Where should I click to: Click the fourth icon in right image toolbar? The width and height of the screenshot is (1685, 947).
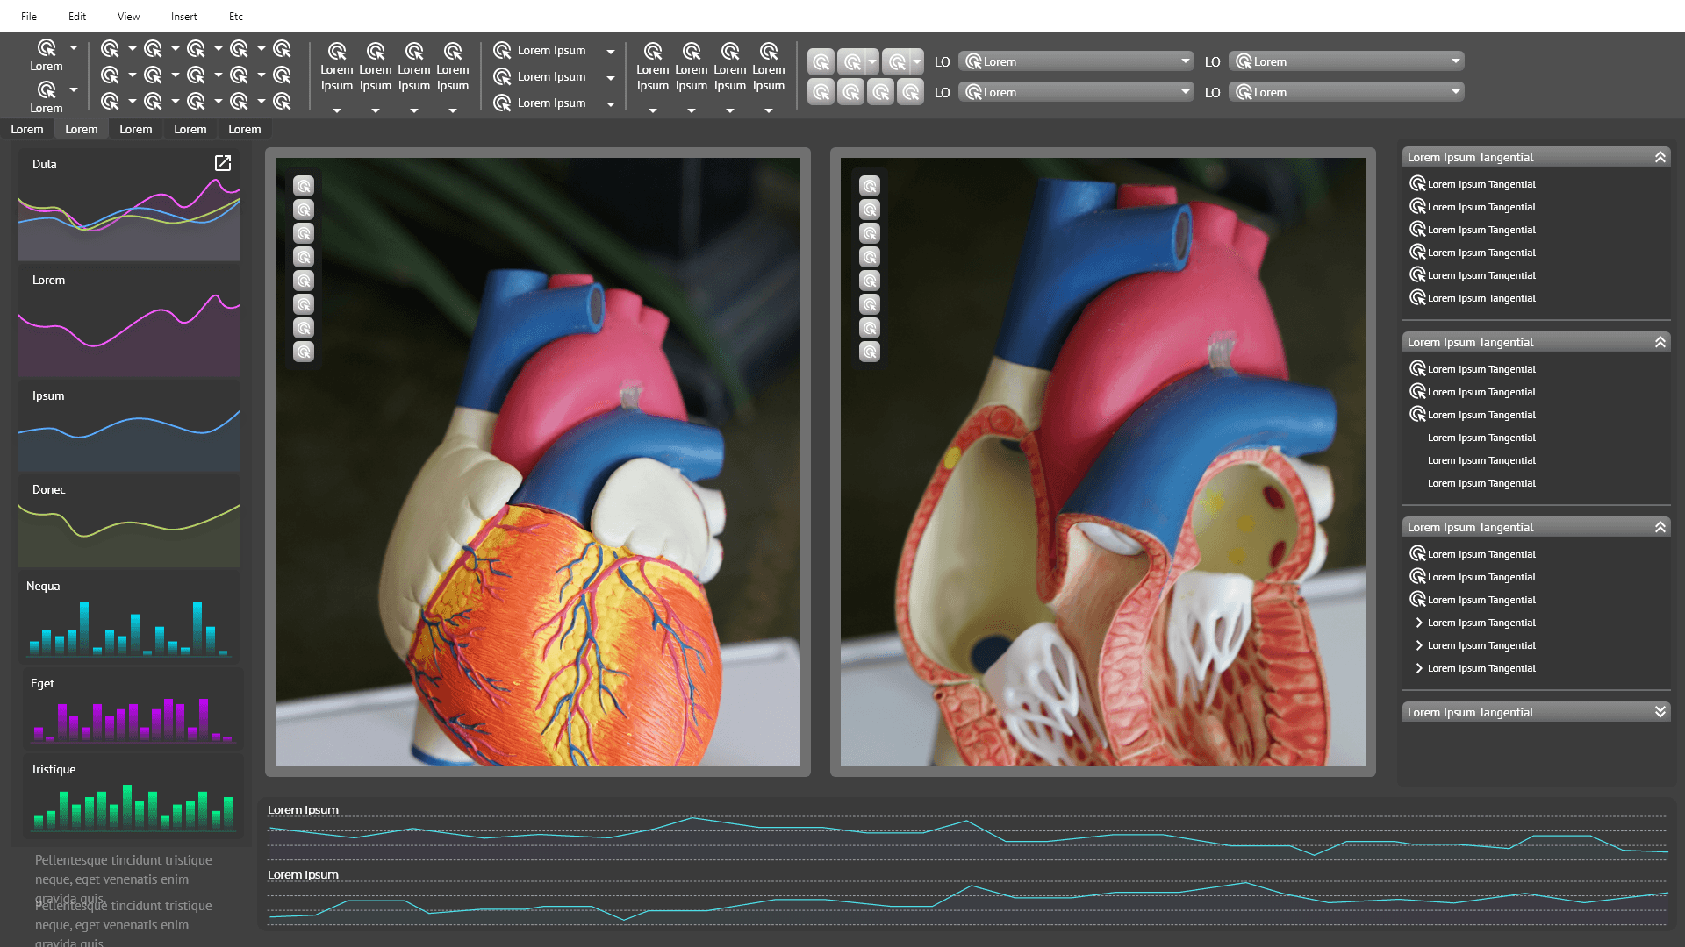point(870,257)
